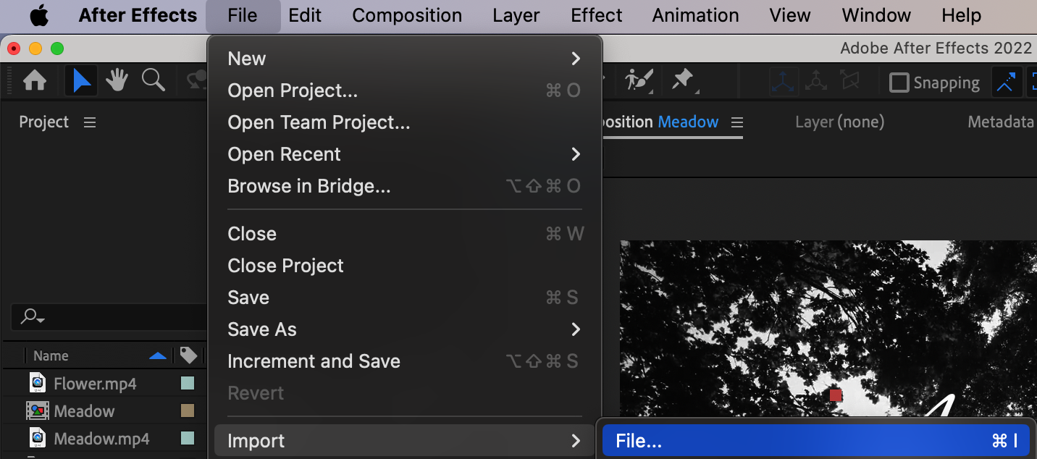Click the Local Axis Mode icon
This screenshot has width=1037, height=459.
pos(784,82)
